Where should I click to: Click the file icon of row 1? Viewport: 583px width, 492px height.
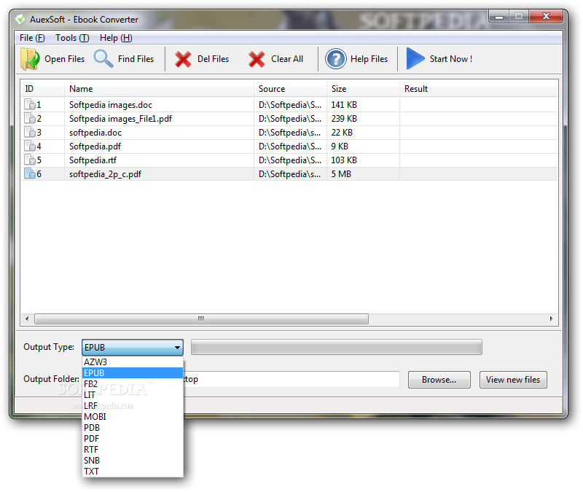(30, 104)
